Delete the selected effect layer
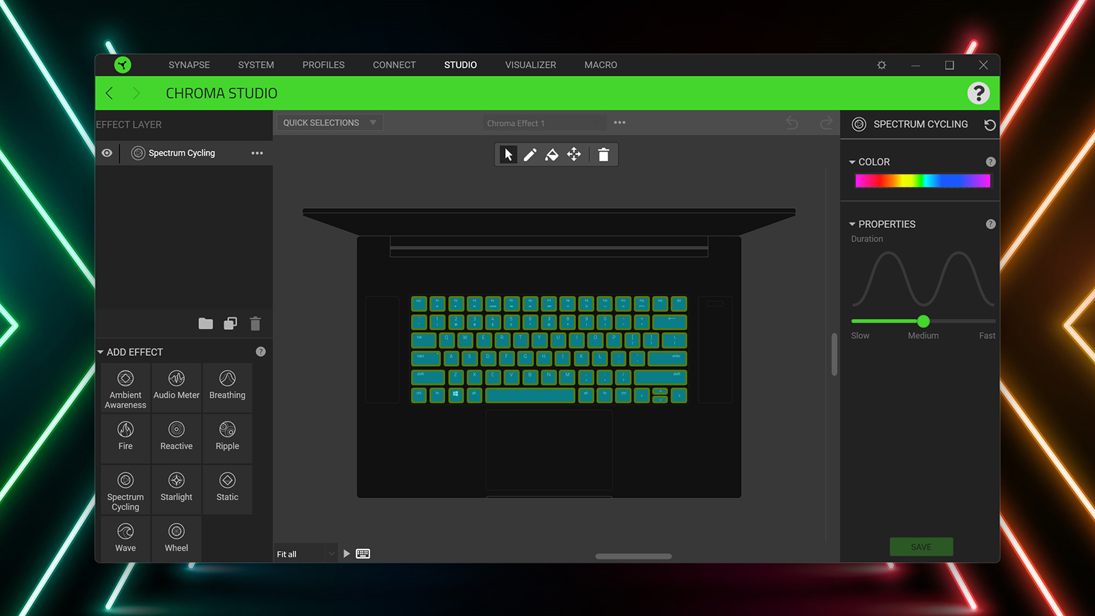Image resolution: width=1095 pixels, height=616 pixels. (255, 323)
